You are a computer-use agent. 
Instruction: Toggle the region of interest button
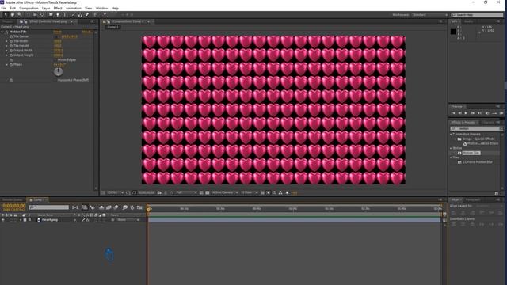pos(201,192)
